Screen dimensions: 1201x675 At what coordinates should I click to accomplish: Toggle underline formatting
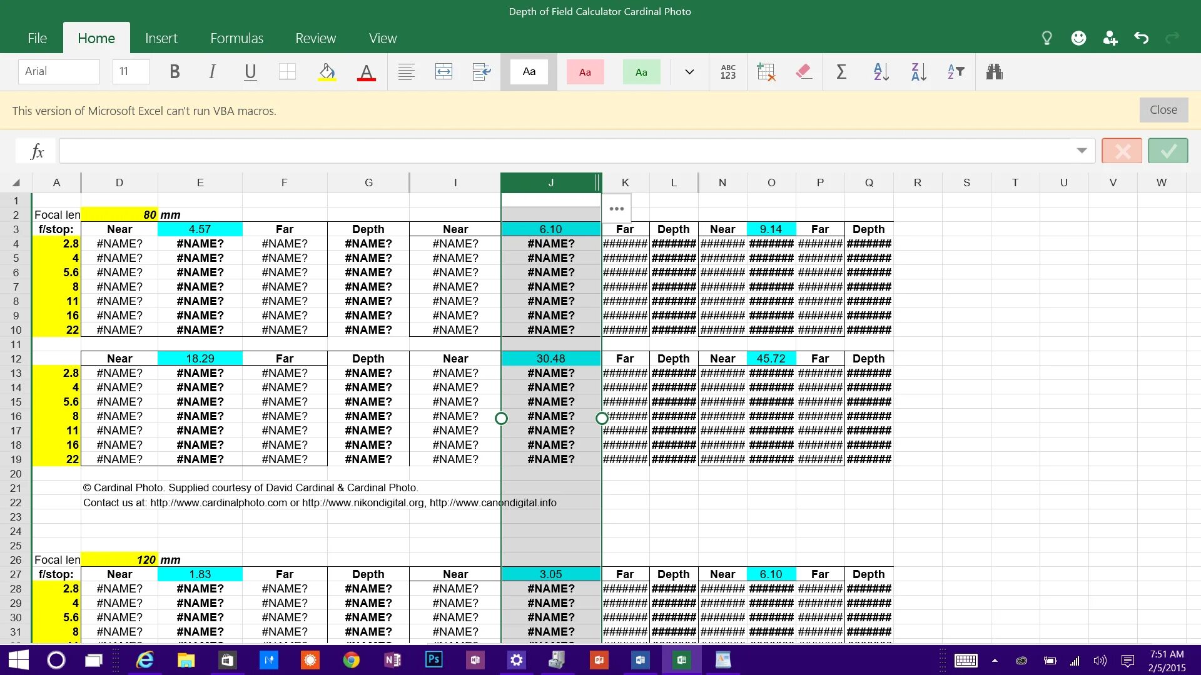coord(250,72)
